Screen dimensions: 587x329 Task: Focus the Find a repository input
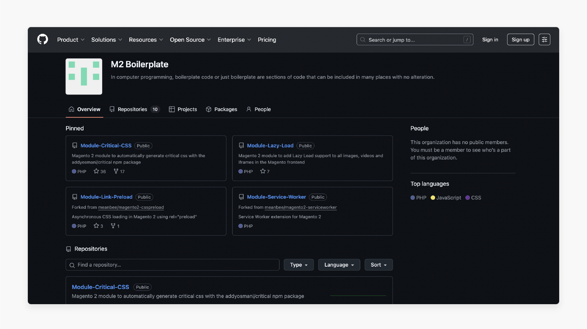pyautogui.click(x=172, y=265)
